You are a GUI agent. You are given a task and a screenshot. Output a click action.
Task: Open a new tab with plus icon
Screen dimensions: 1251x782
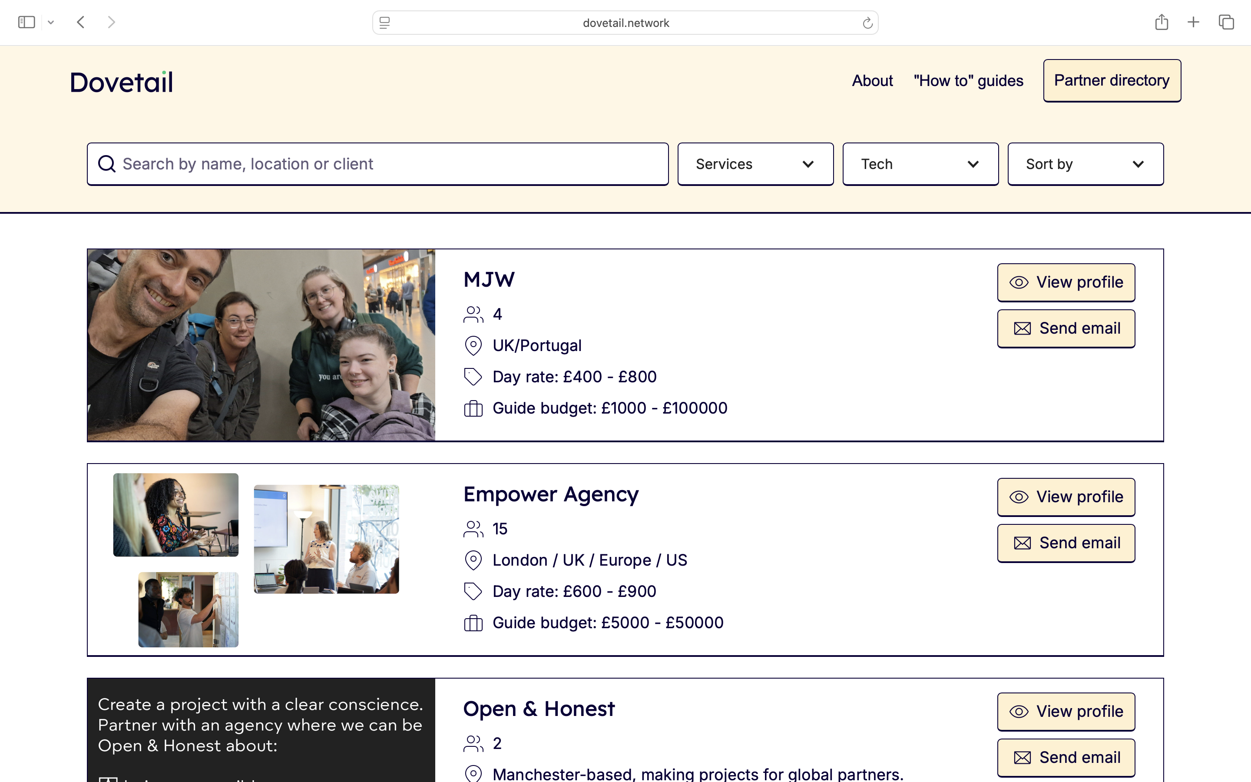pyautogui.click(x=1193, y=22)
